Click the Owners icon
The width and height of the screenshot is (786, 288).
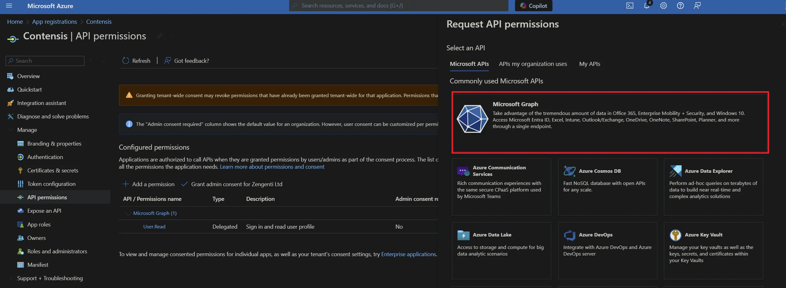coord(20,238)
